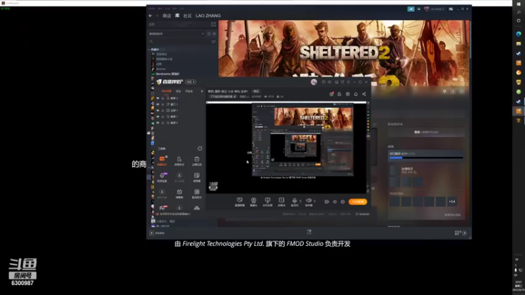Viewport: 525px width, 295px height.
Task: Select Barotrauma in the Steam library list
Action: (x=167, y=73)
